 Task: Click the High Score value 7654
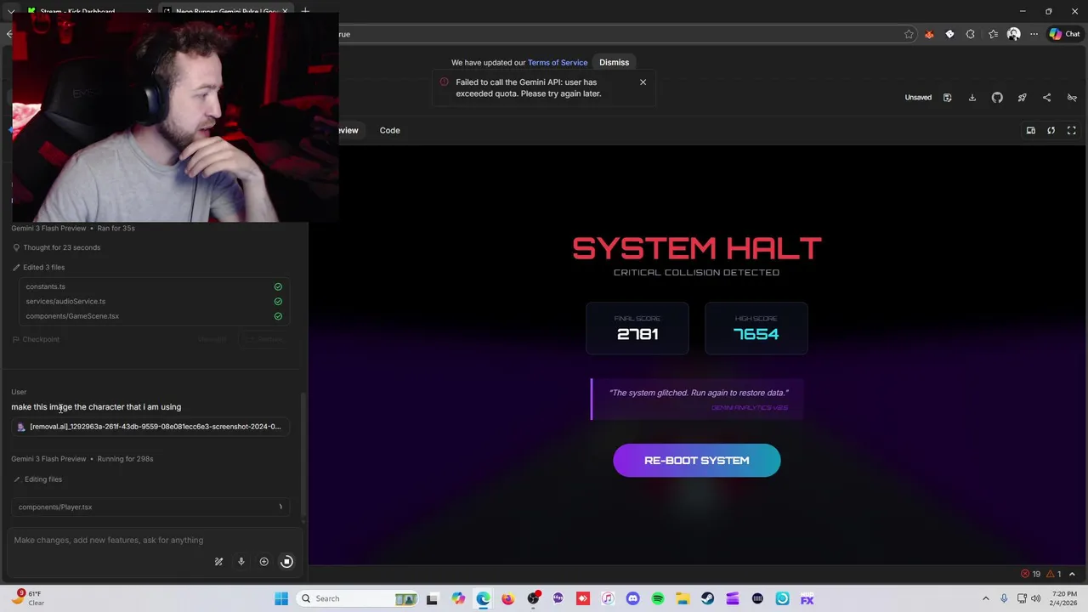coord(756,334)
